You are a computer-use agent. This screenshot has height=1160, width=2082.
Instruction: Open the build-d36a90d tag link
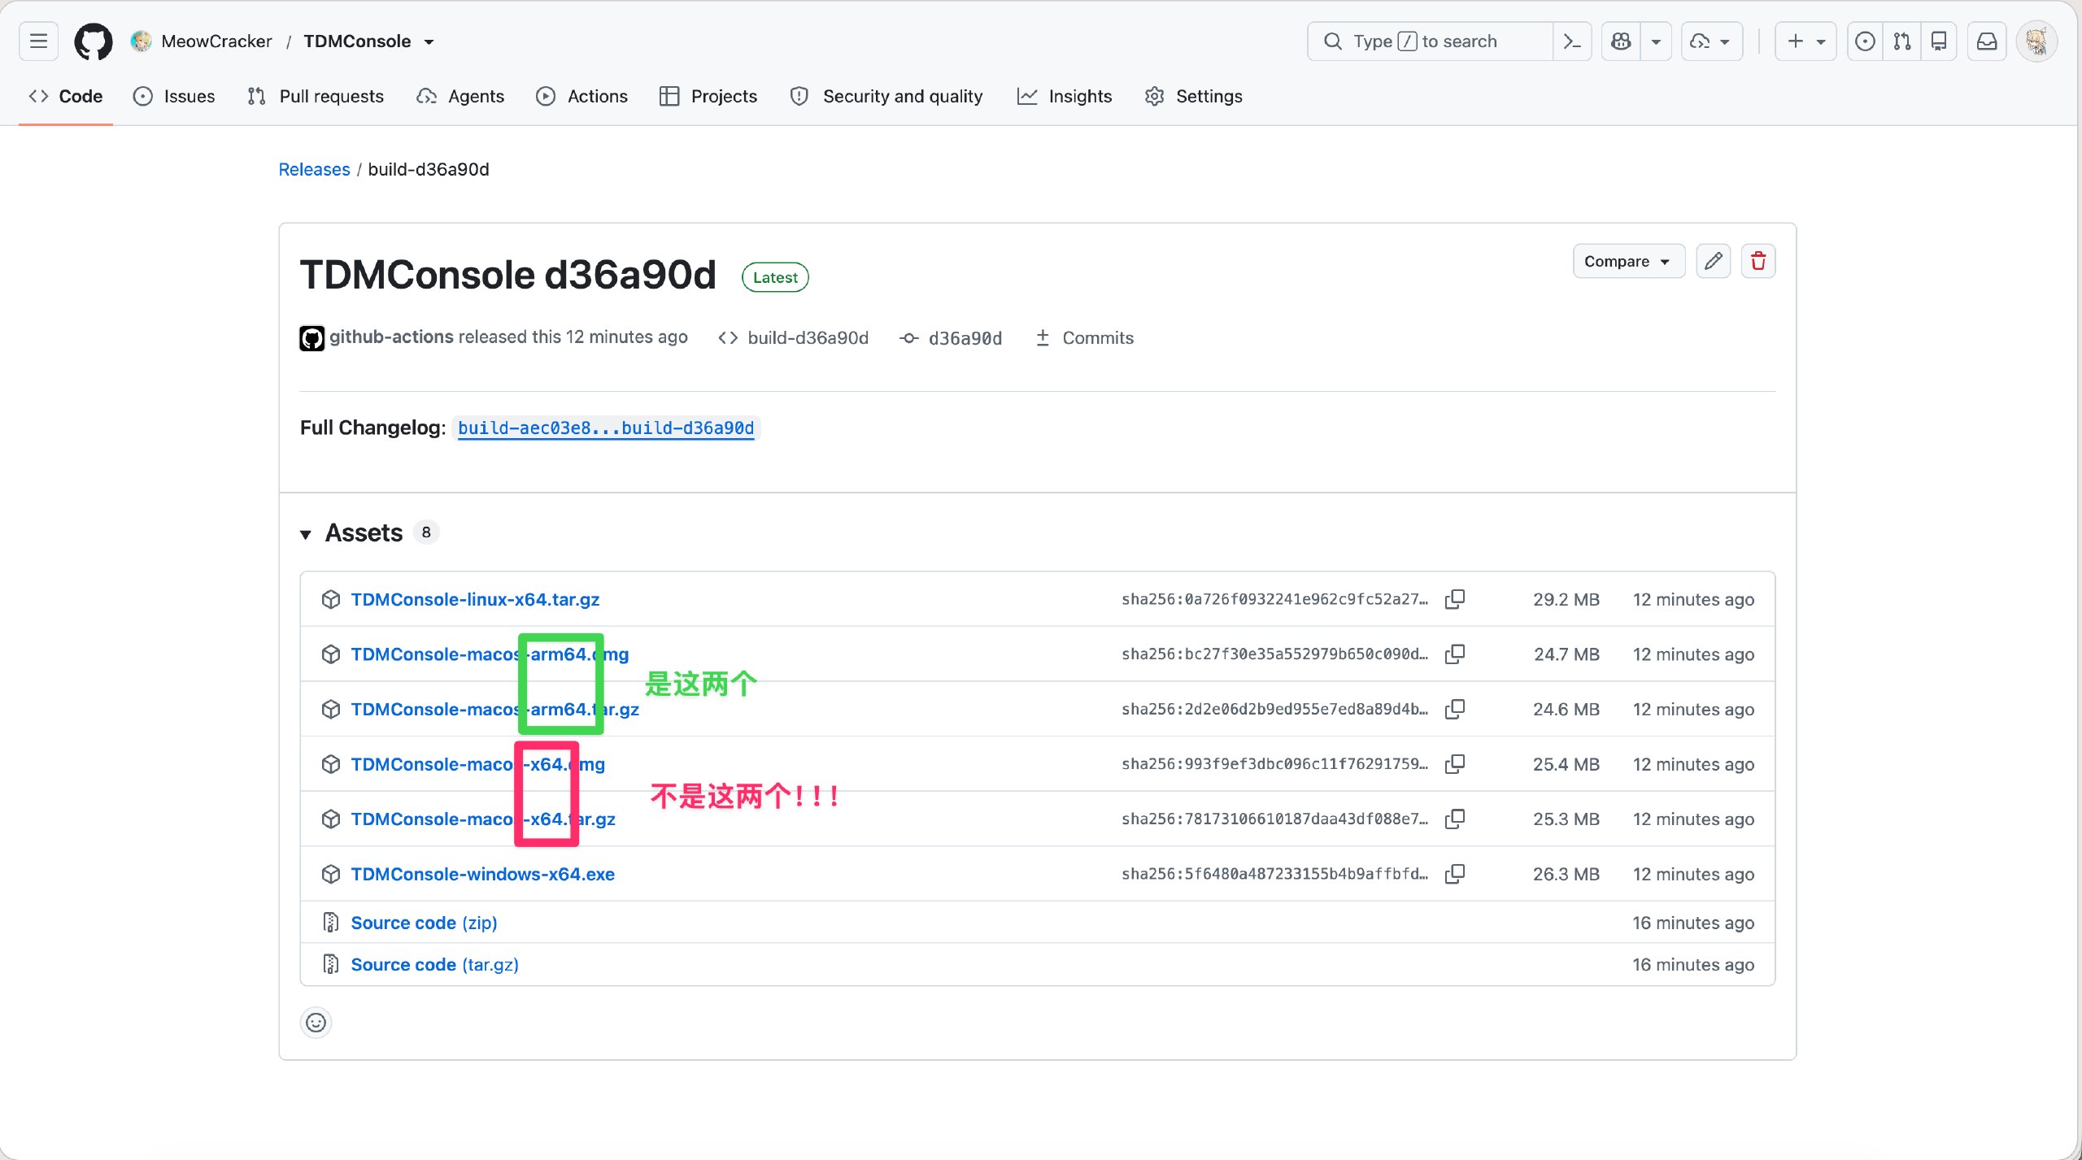click(x=794, y=337)
